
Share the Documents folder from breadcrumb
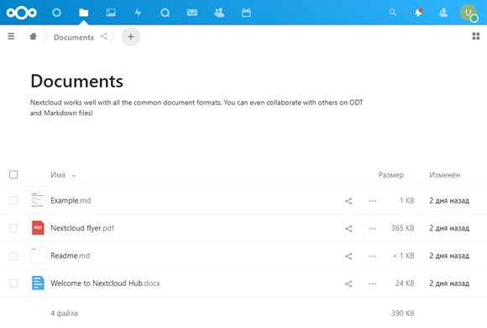(x=104, y=36)
